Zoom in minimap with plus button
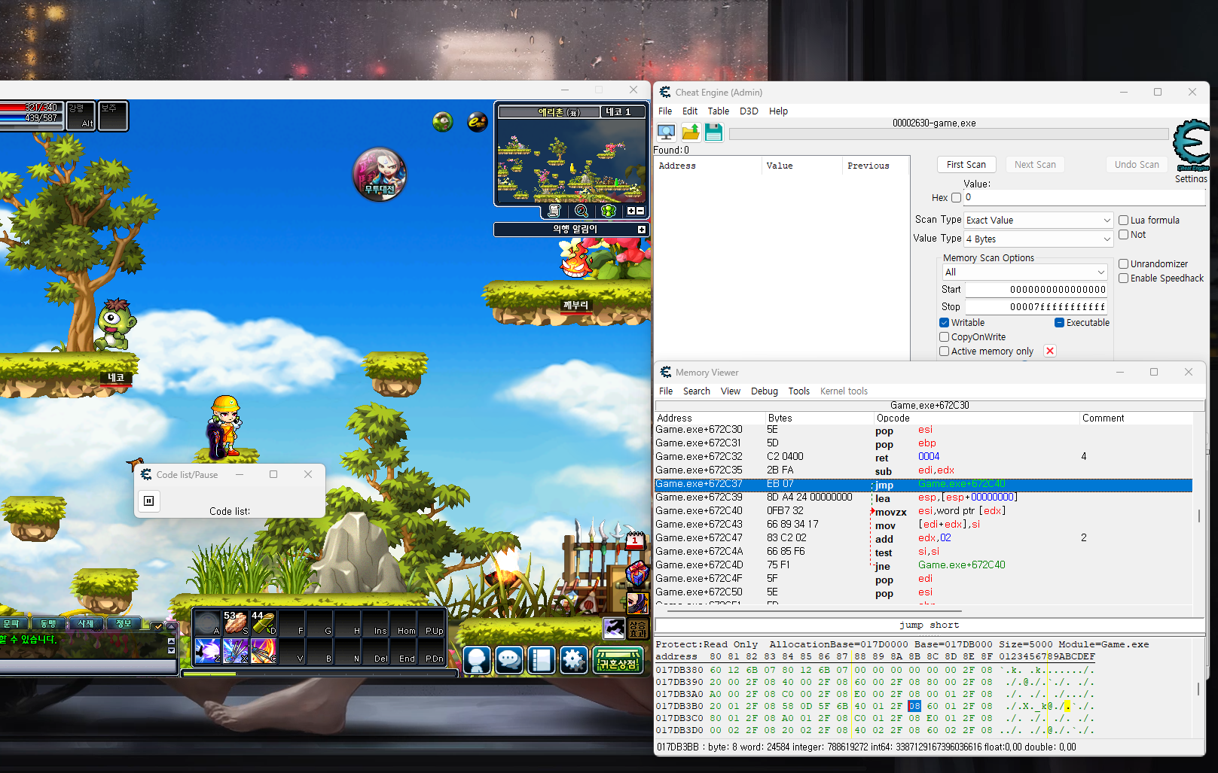The image size is (1218, 773). 631,211
